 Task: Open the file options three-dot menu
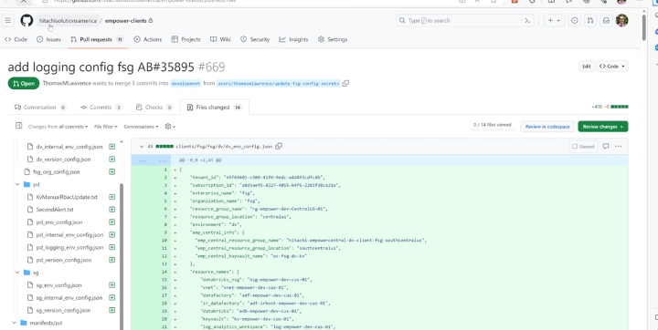point(618,146)
